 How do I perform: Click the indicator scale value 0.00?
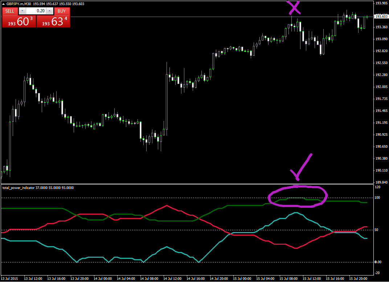coord(378,262)
